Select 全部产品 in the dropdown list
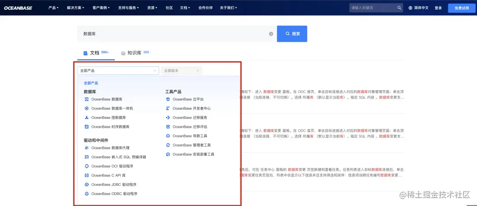This screenshot has height=206, width=477. tap(91, 83)
